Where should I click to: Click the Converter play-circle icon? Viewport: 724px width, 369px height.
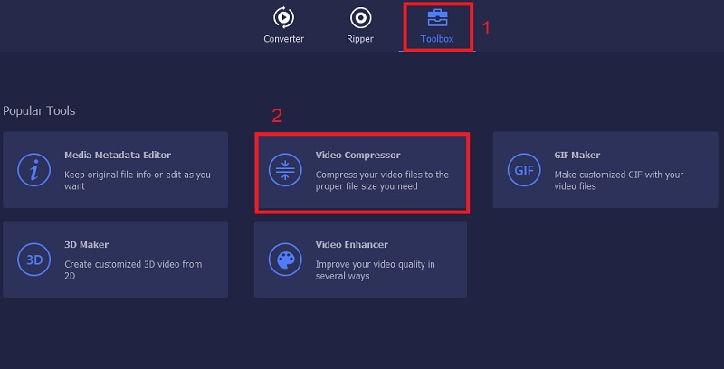(283, 17)
